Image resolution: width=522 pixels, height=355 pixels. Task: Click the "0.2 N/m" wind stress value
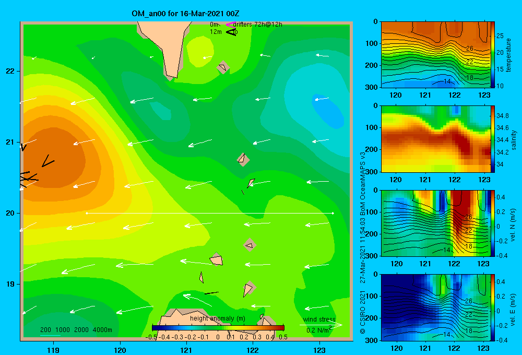[x=318, y=330]
